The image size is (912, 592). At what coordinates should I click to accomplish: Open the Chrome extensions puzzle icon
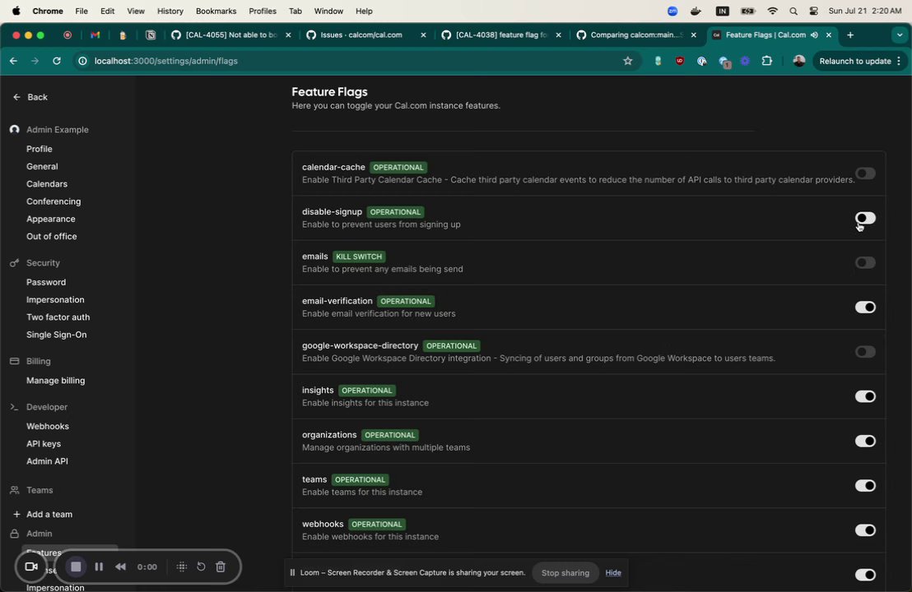pos(766,60)
